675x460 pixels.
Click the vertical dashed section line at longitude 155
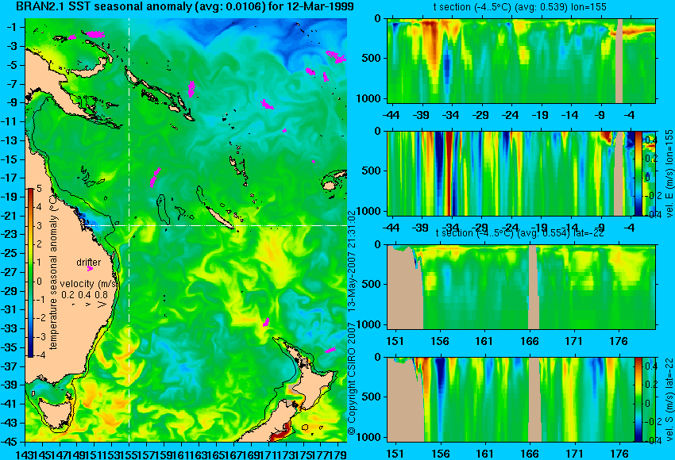click(129, 230)
